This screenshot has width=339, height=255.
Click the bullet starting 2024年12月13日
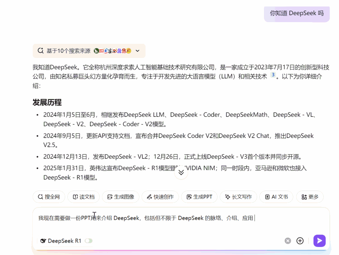173,157
